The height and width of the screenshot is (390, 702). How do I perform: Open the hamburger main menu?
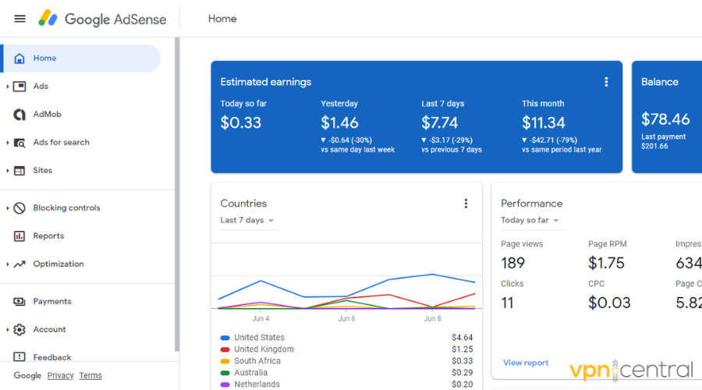point(20,19)
